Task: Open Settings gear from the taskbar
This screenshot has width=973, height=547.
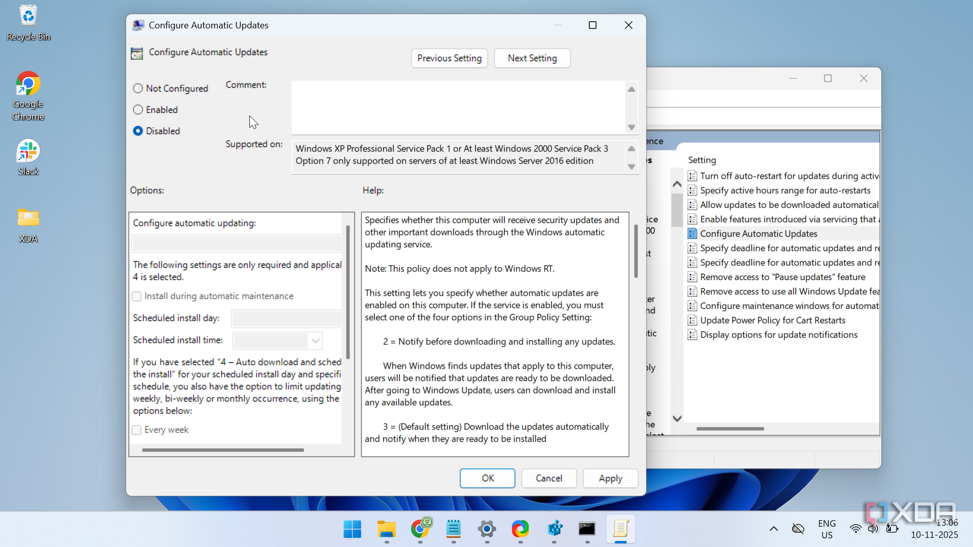Action: tap(486, 529)
